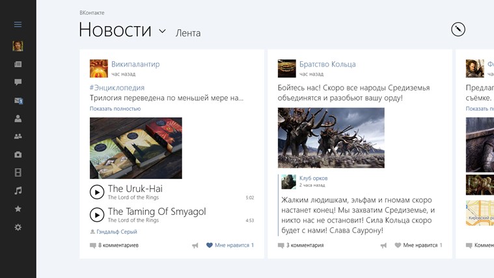Open the Википалантир avatar thumbnail
Screen dimensions: 494x278
click(99, 68)
